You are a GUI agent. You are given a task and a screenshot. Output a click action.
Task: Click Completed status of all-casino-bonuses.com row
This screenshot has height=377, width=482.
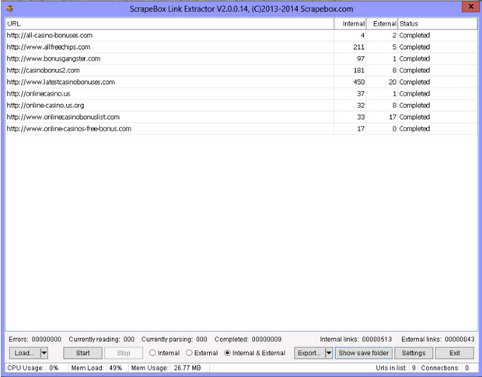[x=414, y=35]
